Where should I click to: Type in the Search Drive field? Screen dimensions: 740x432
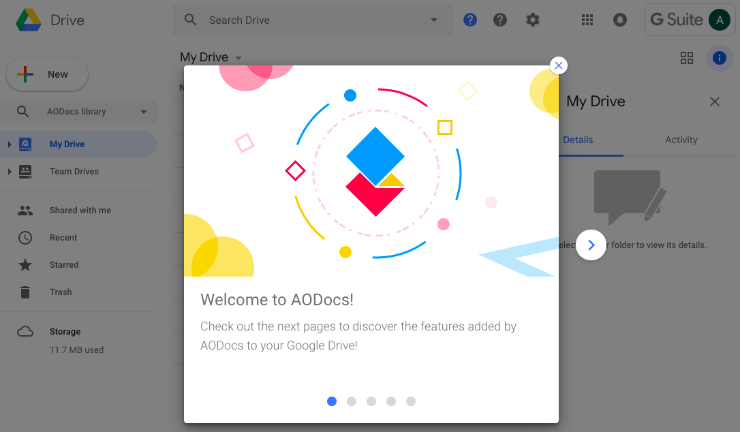point(313,20)
